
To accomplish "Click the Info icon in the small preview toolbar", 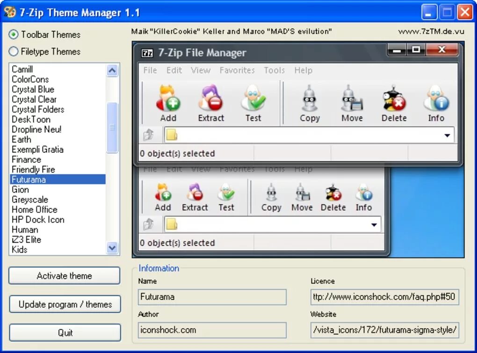I will [364, 192].
